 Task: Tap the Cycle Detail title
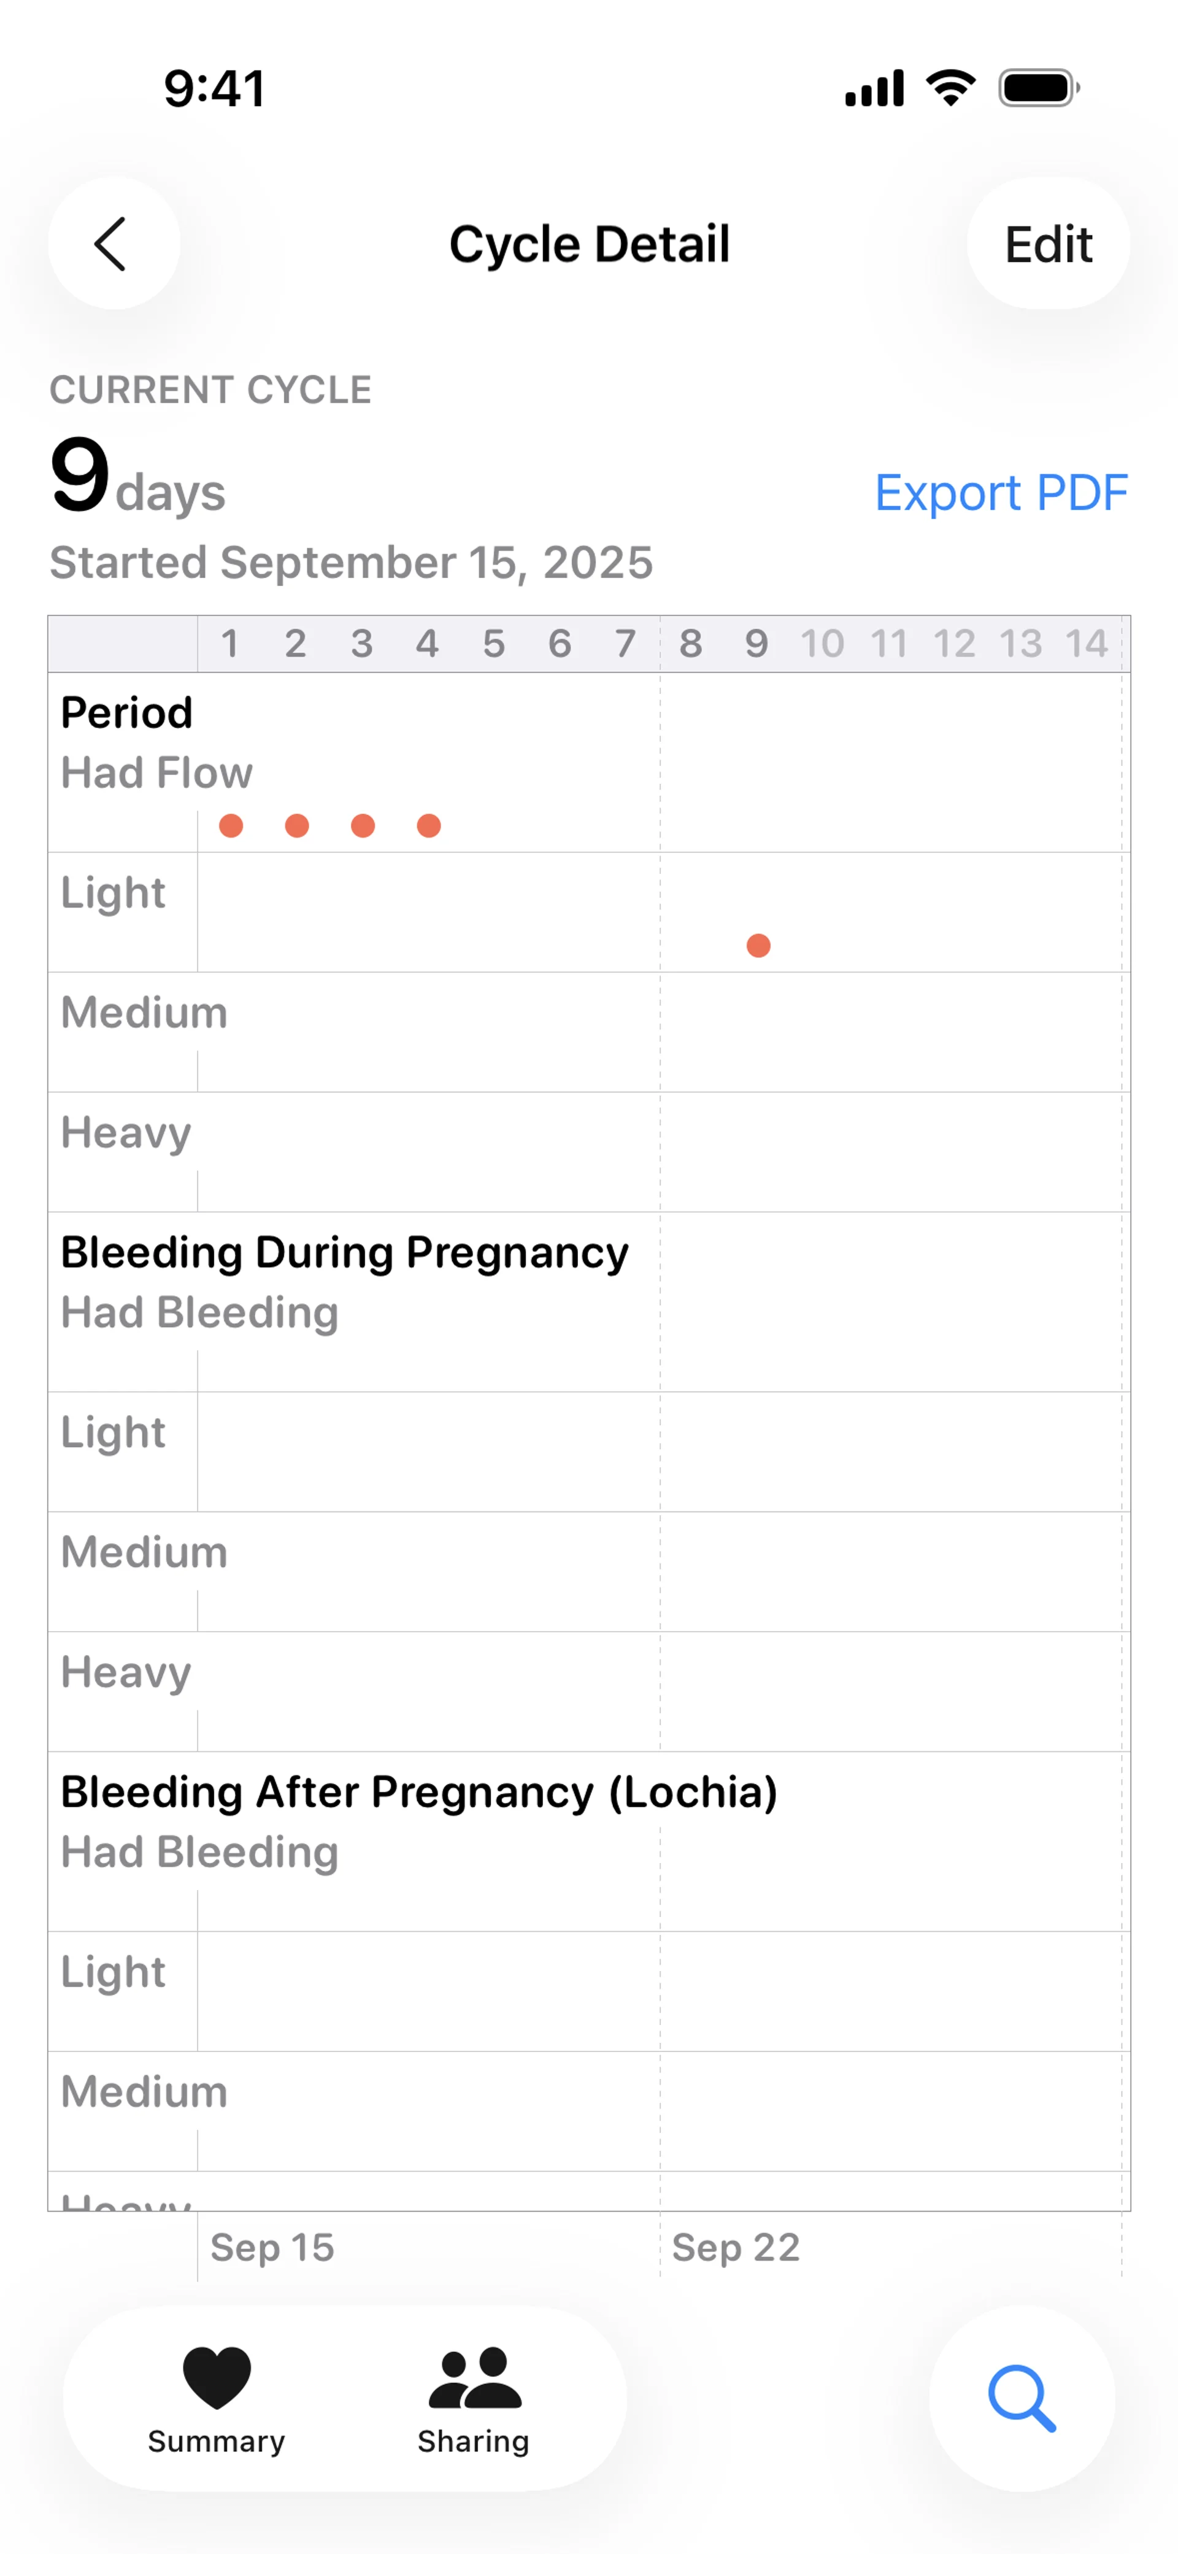pos(589,244)
